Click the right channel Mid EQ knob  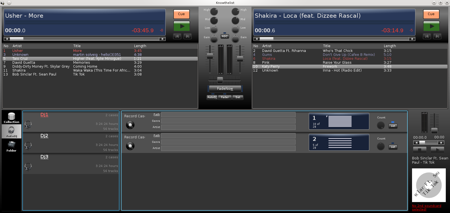point(235,20)
